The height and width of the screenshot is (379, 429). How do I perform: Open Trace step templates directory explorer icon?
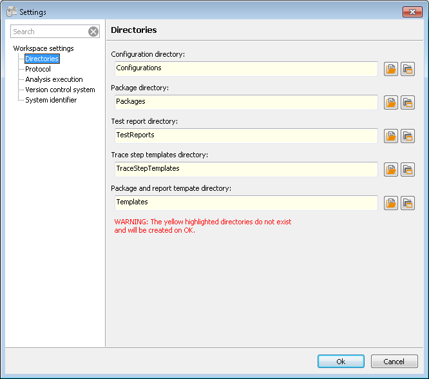(x=408, y=170)
